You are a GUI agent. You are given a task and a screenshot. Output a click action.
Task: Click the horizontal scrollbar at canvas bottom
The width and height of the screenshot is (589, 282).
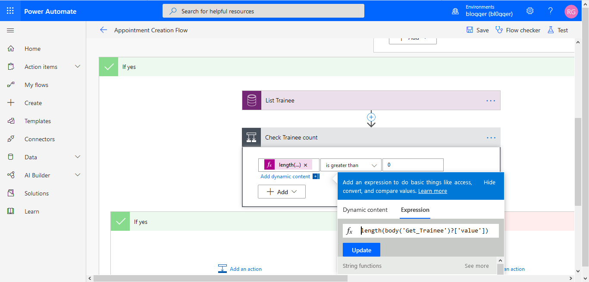pos(220,278)
